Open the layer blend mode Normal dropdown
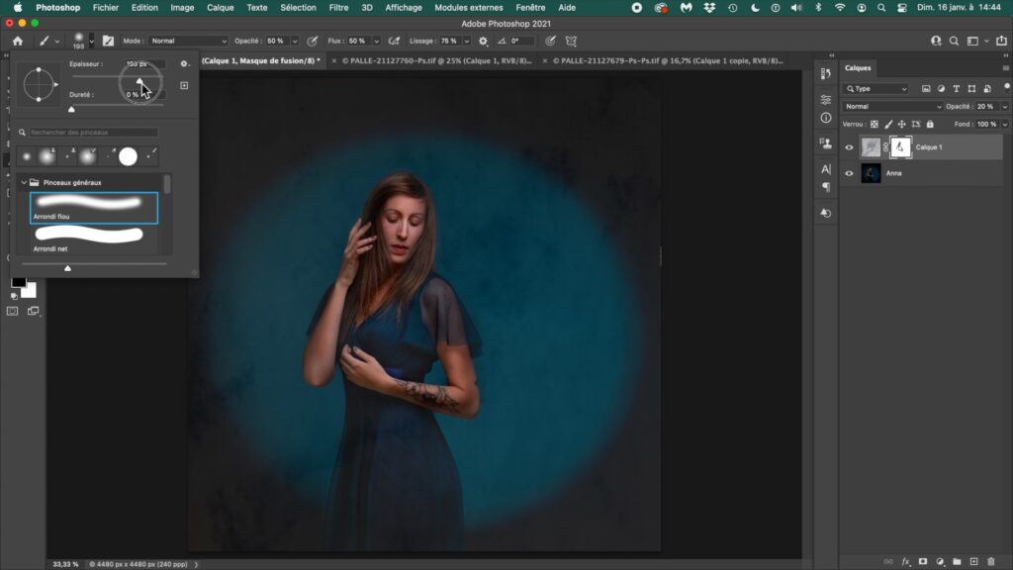1013x570 pixels. 891,106
